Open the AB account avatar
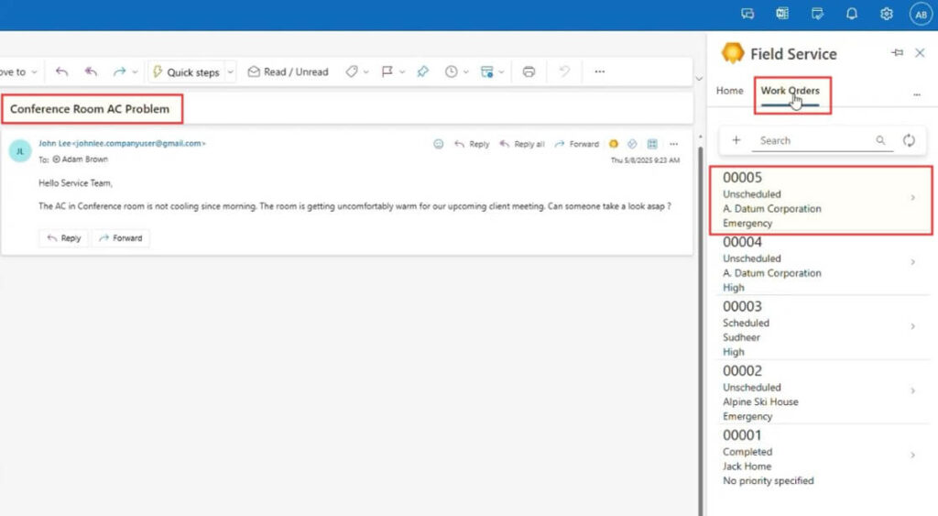 click(x=921, y=15)
